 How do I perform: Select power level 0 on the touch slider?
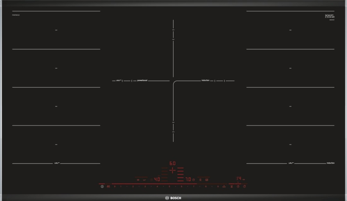point(115,186)
